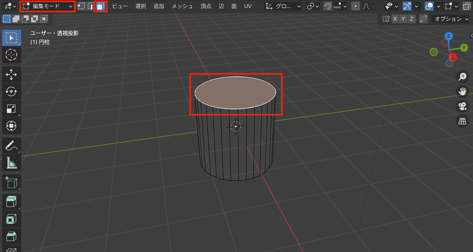
Task: Open the overlays settings dropdown arrow
Action: click(x=438, y=6)
